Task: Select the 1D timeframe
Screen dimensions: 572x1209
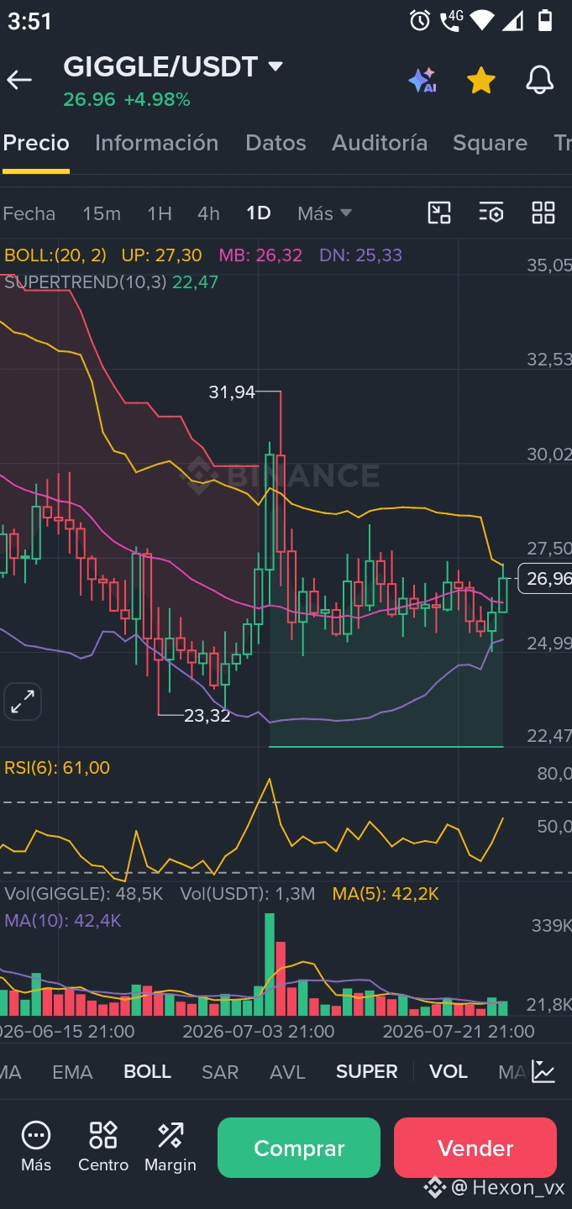Action: coord(259,213)
